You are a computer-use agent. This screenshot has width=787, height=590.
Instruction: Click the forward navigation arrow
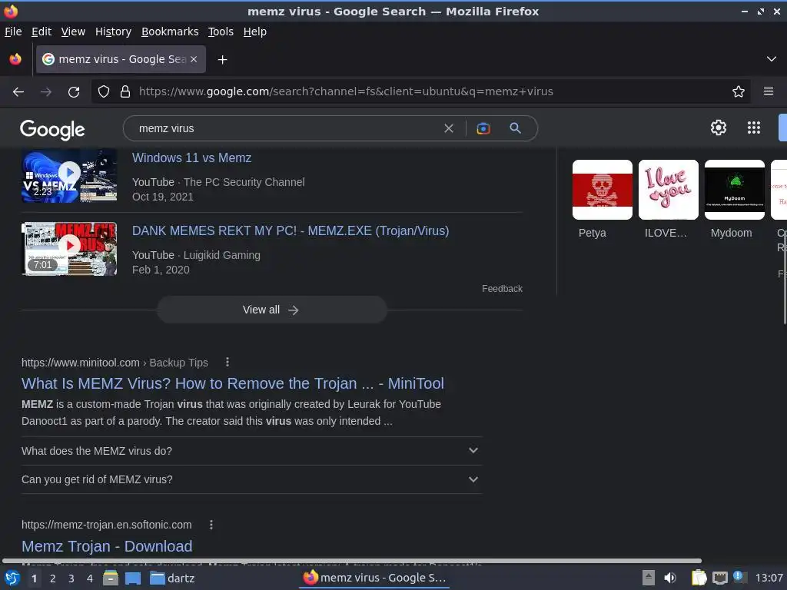point(46,92)
